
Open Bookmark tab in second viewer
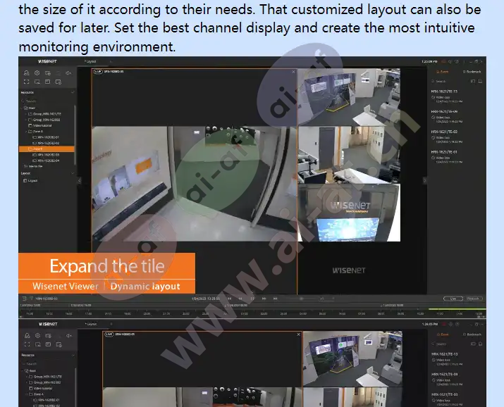click(472, 334)
